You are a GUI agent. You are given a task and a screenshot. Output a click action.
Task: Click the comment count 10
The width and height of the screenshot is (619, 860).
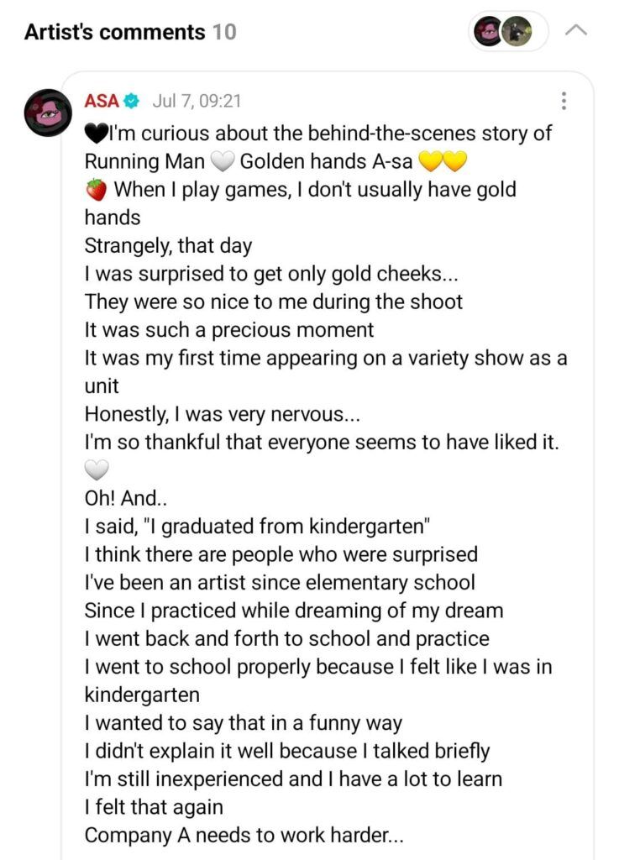(x=224, y=32)
